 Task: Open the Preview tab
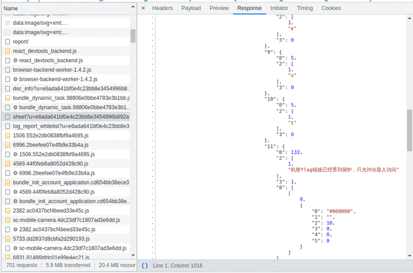coord(219,8)
